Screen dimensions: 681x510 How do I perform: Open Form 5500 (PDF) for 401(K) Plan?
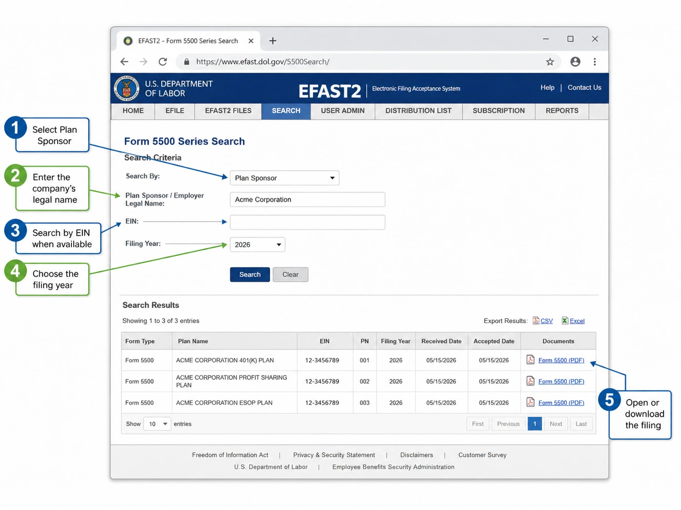(561, 360)
